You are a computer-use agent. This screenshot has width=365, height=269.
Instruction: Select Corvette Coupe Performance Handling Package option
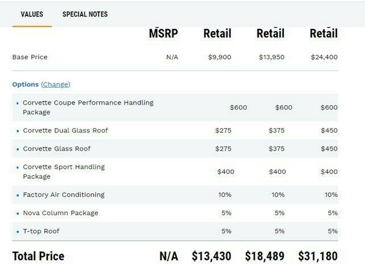click(88, 107)
